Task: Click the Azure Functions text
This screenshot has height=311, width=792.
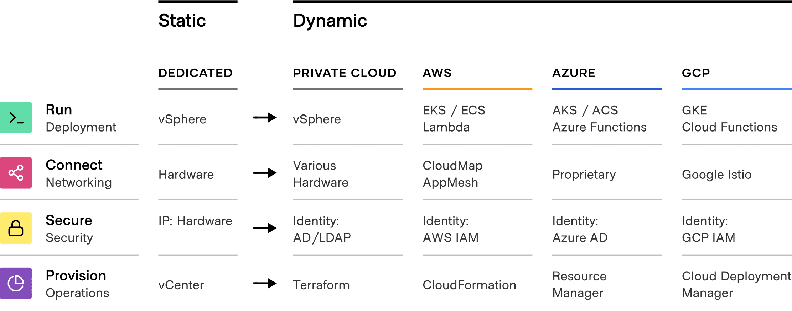Action: click(x=599, y=127)
